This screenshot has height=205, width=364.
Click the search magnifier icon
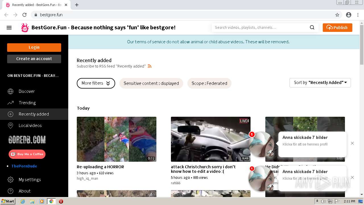click(x=312, y=28)
